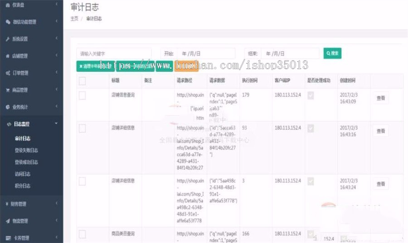Screen dimensions: 408x243
Task: Click the 客户端IP column header
Action: [282, 81]
